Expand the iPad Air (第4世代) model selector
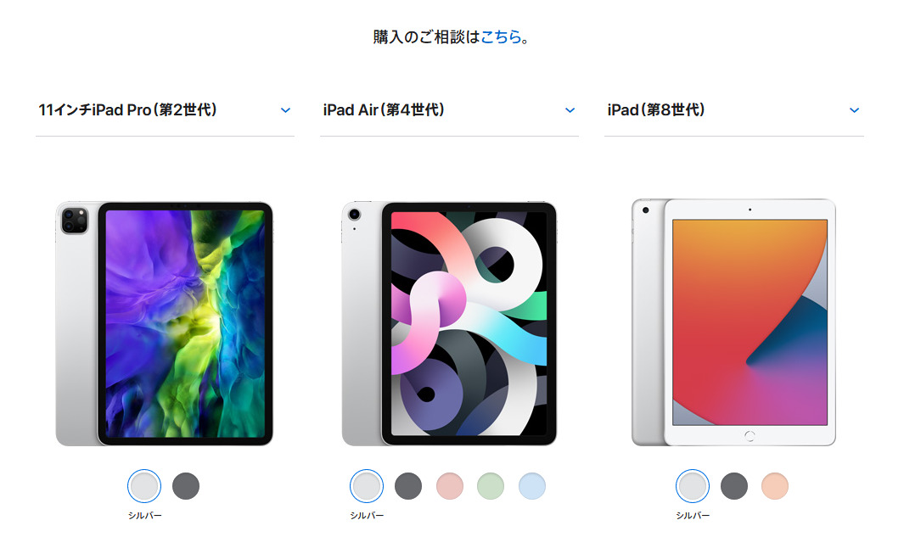The image size is (904, 537). (x=448, y=110)
